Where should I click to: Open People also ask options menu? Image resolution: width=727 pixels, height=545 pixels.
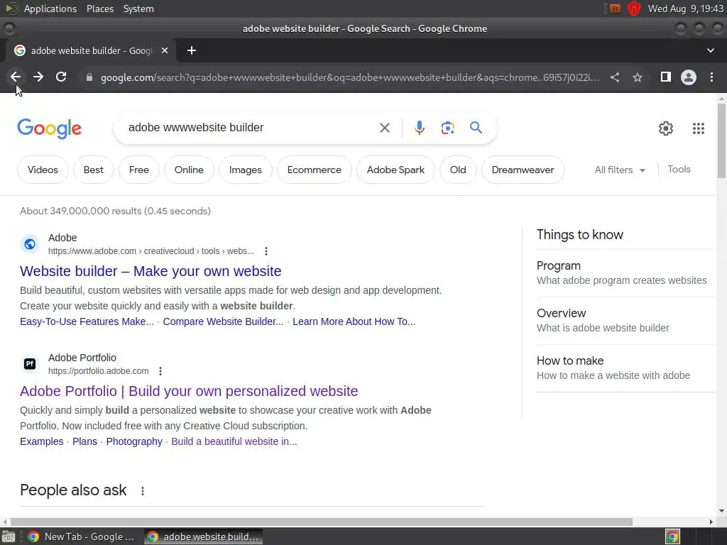point(143,491)
